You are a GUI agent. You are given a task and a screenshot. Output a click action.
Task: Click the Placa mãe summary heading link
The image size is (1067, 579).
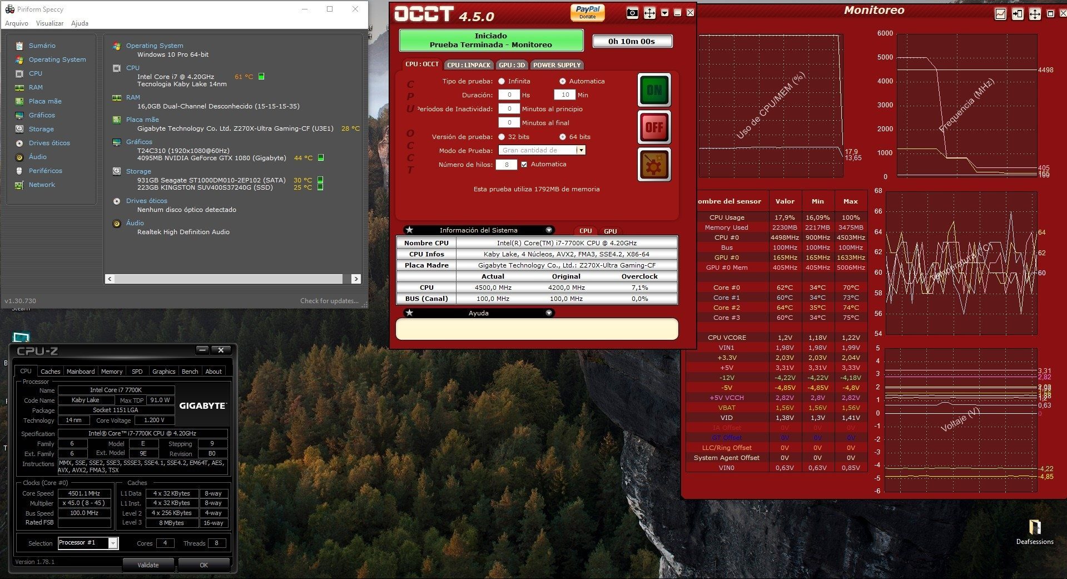142,120
